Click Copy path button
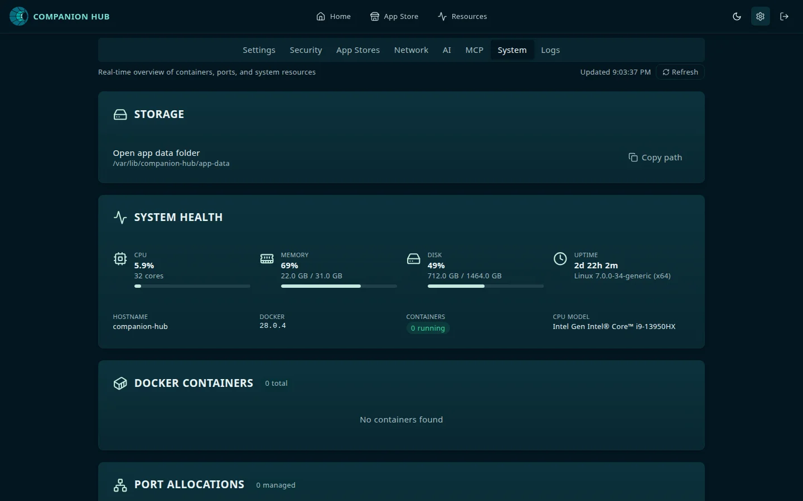Screen dimensions: 803x501 655,158
